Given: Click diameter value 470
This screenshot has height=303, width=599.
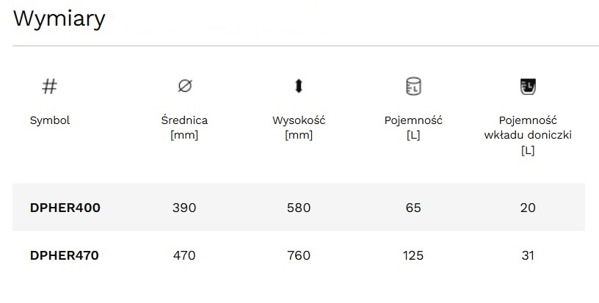Looking at the screenshot, I should pos(184,255).
